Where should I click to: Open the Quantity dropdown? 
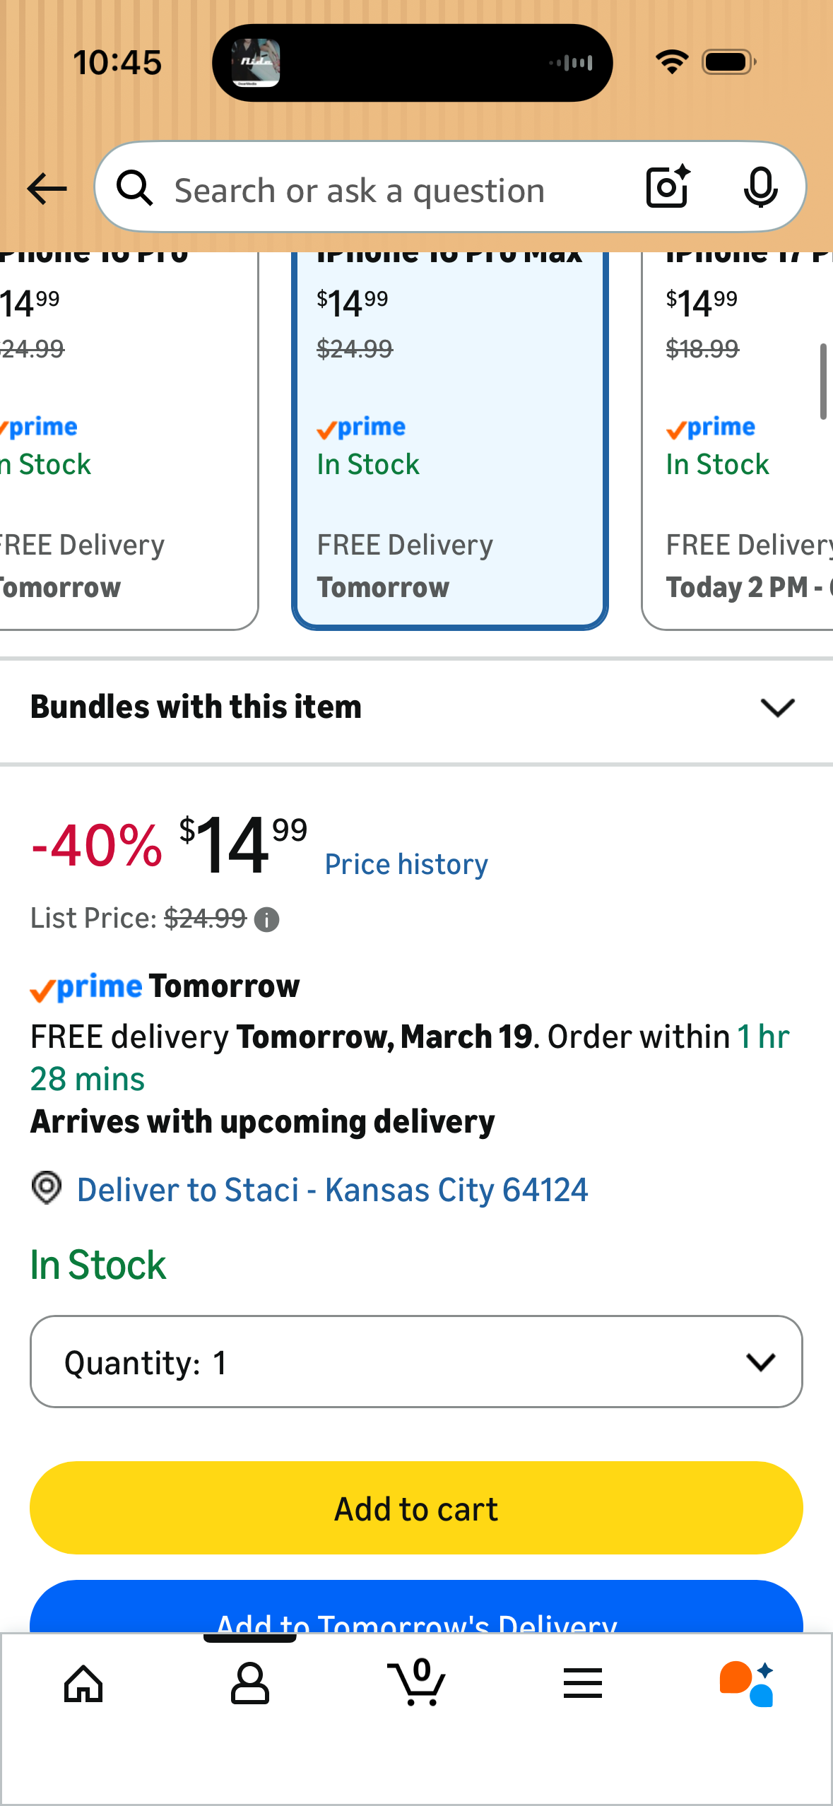(x=416, y=1362)
